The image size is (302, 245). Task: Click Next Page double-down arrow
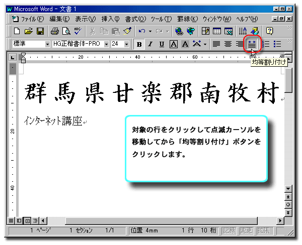[x=288, y=212]
